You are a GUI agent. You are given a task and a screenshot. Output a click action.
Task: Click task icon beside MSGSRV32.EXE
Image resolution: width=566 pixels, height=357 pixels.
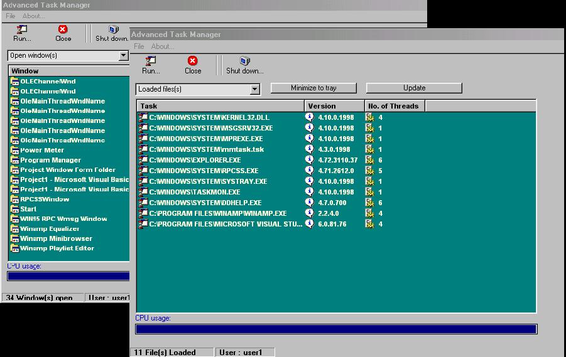pyautogui.click(x=143, y=127)
